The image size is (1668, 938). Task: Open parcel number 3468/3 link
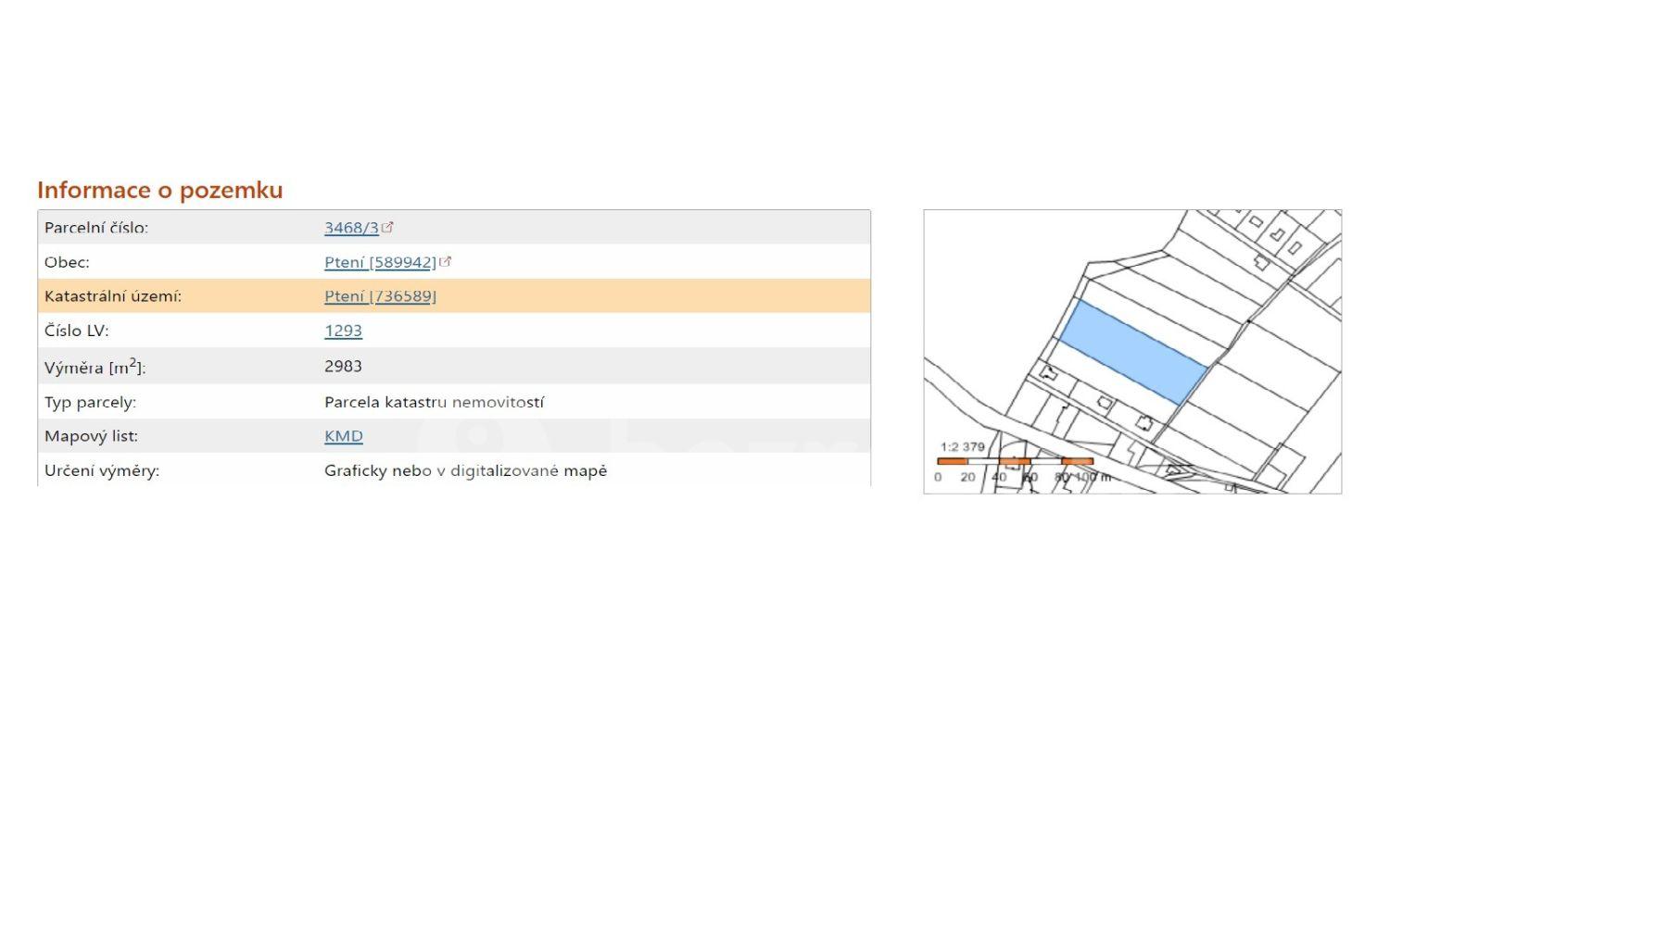[351, 228]
